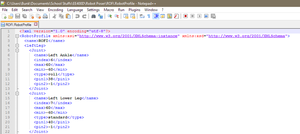Toggle show all characters pilcrow icon
The image size is (300, 134).
(x=149, y=16)
